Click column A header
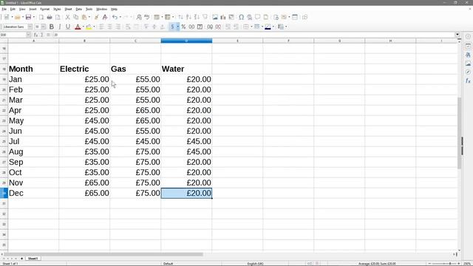473x266 pixels. tap(33, 41)
